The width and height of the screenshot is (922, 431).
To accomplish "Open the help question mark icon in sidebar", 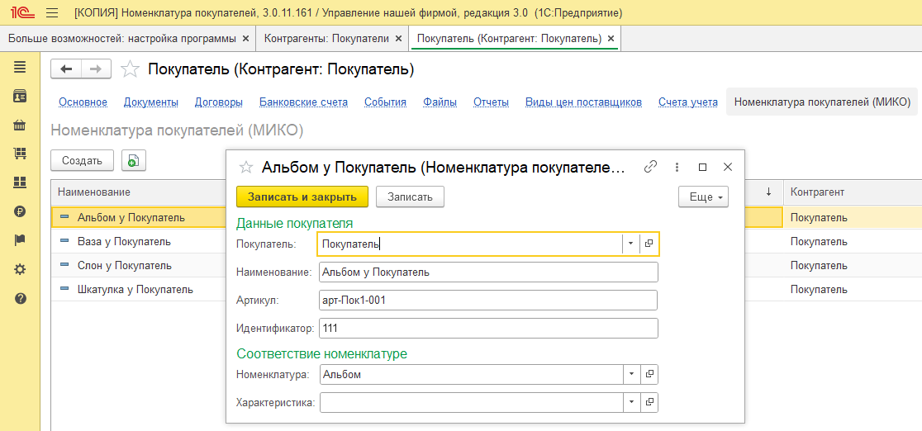I will click(x=20, y=298).
